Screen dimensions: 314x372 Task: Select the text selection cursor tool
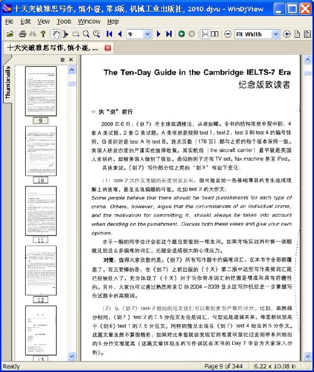[x=66, y=34]
